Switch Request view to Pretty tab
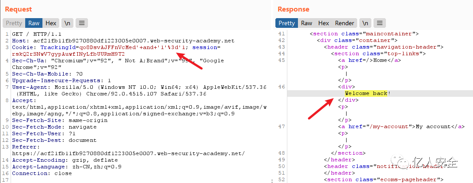The height and width of the screenshot is (183, 473). coord(14,23)
